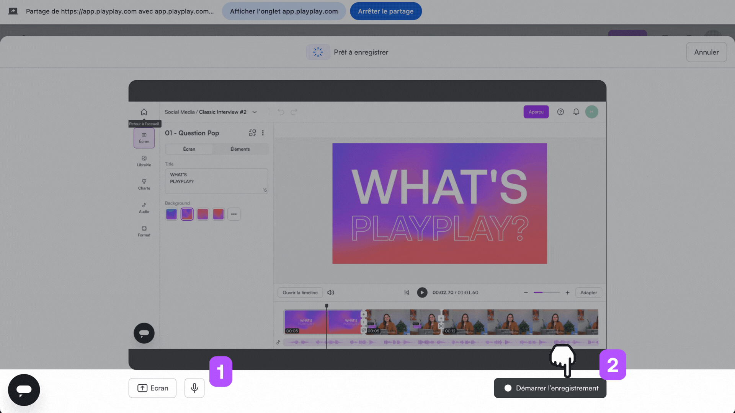Click the notification bell icon
Screen dimensions: 735x413
coord(576,112)
